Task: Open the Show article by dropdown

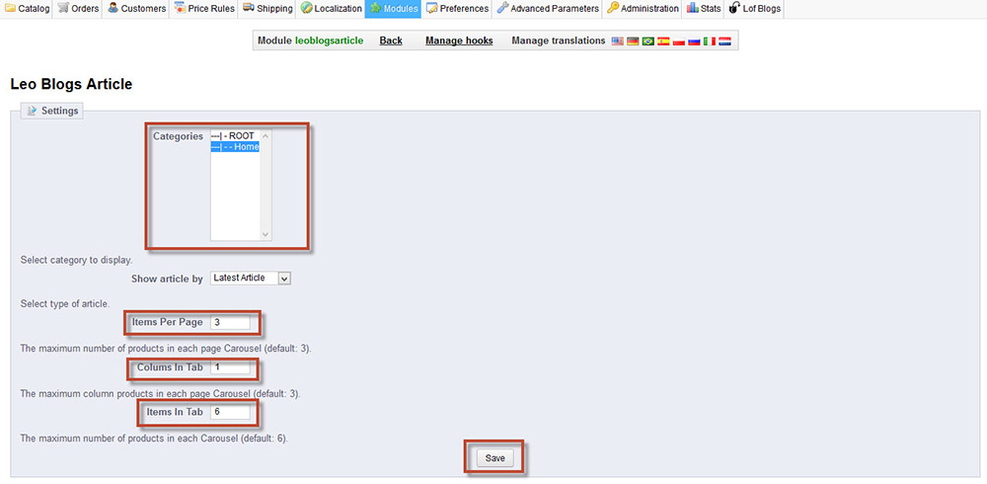Action: (x=250, y=278)
